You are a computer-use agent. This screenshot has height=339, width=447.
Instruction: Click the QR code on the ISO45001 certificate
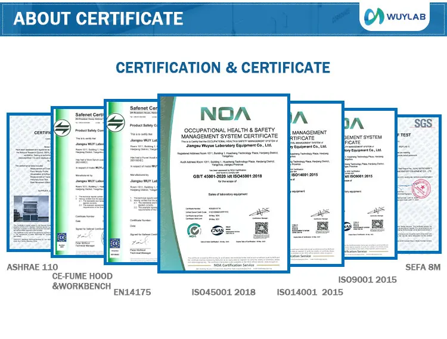coord(262,229)
